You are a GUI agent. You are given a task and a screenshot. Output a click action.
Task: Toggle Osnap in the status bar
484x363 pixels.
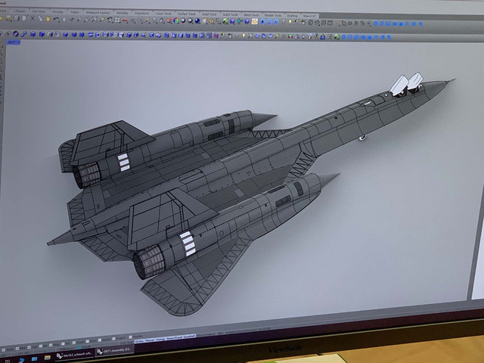160,340
